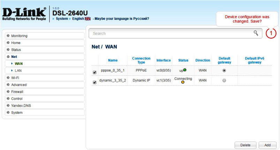Viewport: 280px width, 150px height.
Task: Click the search magnifier icon
Action: [x=256, y=33]
